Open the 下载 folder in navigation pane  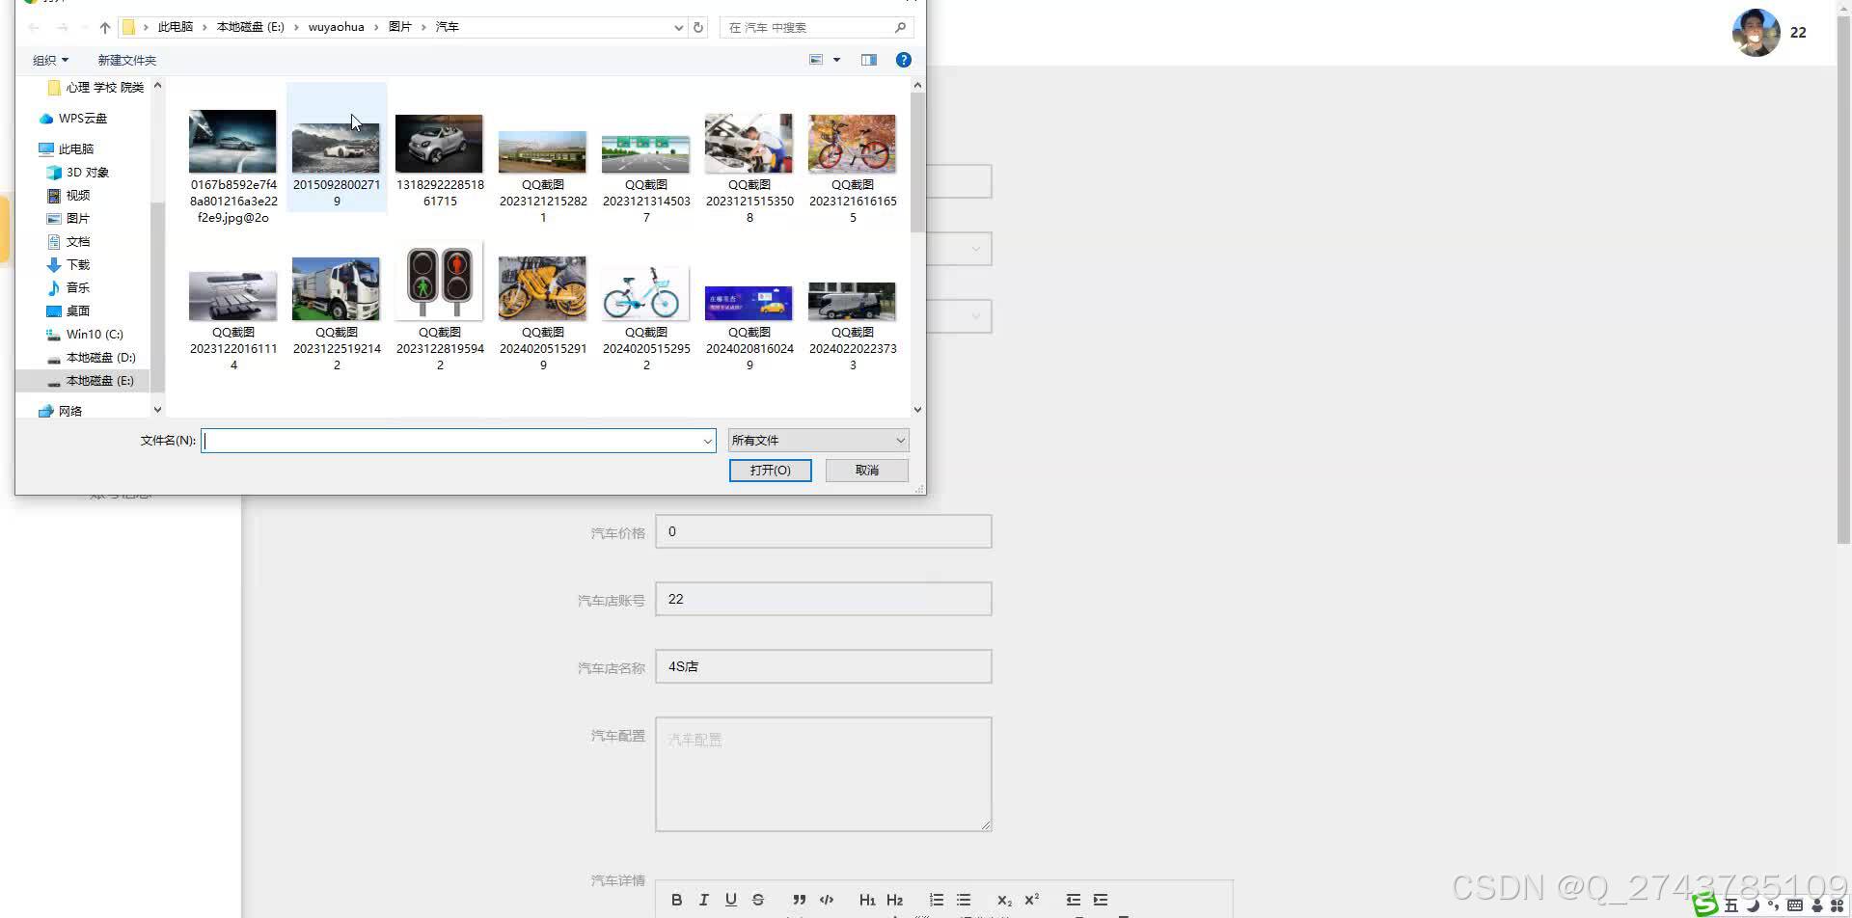[77, 265]
